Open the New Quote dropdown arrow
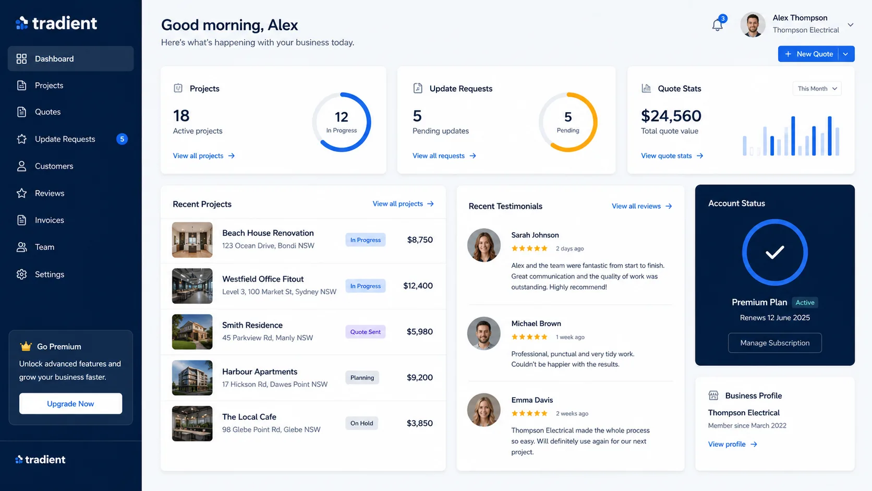 pos(846,54)
